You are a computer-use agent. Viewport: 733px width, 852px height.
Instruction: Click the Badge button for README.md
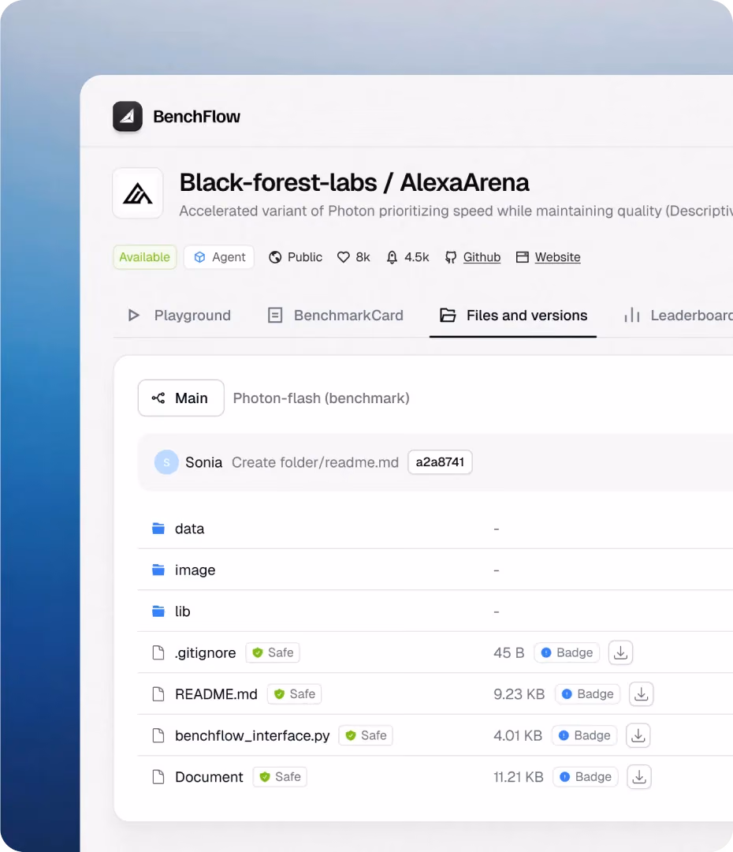(x=587, y=694)
